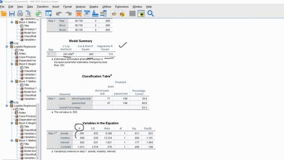This screenshot has height=160, width=284.
Task: Collapse the bottom-most Block 1: Method node
Action: (x=12, y=140)
